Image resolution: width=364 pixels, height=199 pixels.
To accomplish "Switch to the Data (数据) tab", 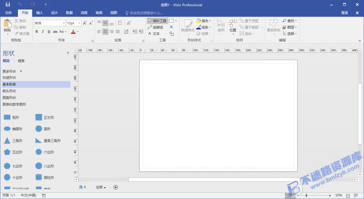I will click(x=69, y=13).
